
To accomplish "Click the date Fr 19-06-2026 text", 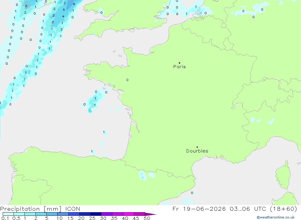I will (x=199, y=209).
